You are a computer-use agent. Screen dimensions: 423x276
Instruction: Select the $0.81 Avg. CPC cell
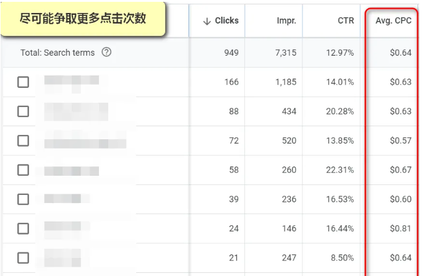[x=401, y=228]
